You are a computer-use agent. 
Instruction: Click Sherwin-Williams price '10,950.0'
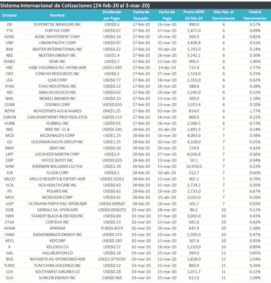point(194,166)
